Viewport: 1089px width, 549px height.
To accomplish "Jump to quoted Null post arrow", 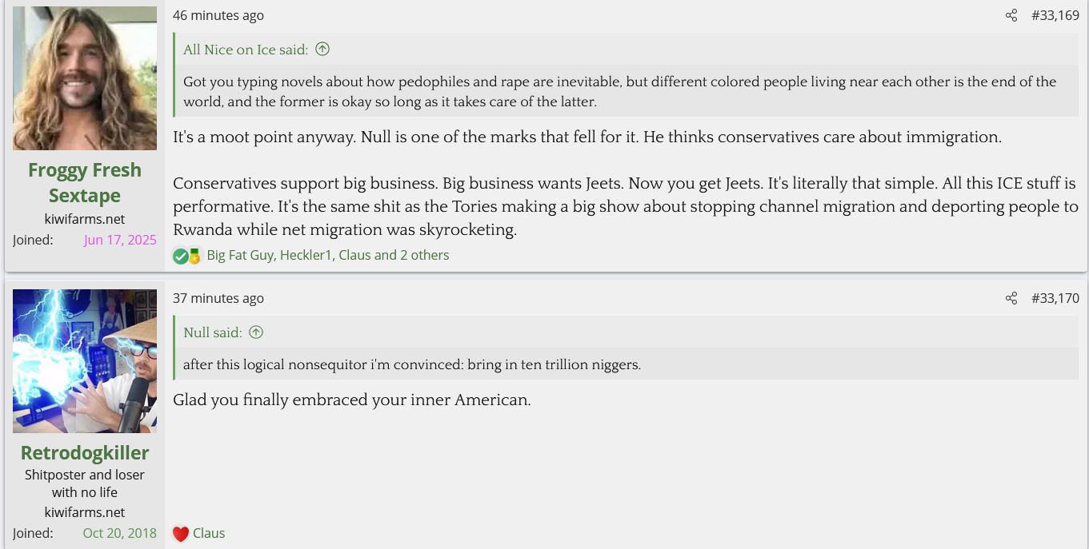I will point(256,332).
